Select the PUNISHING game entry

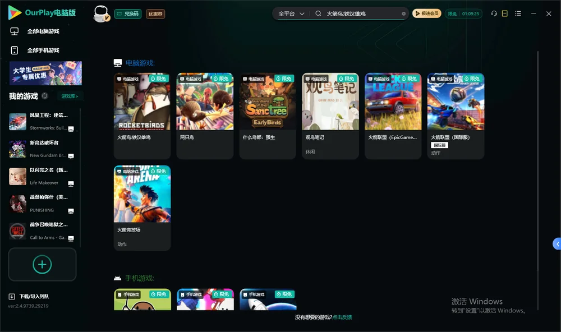[42, 204]
